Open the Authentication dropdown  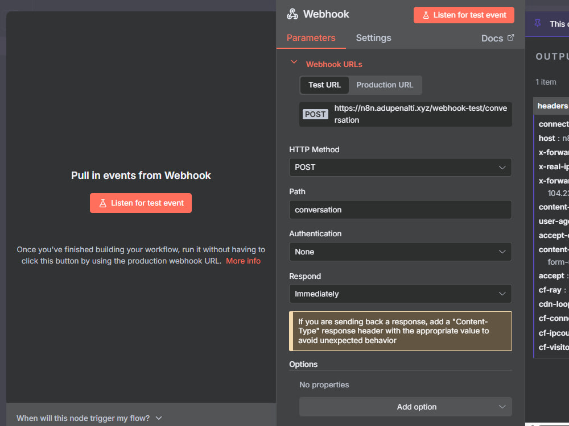pos(400,252)
